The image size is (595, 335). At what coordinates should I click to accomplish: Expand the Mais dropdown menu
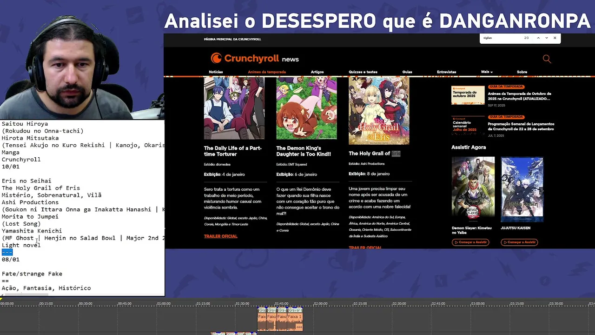pos(487,72)
